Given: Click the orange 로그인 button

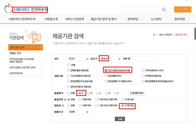Looking at the screenshot, I should 183,9.
